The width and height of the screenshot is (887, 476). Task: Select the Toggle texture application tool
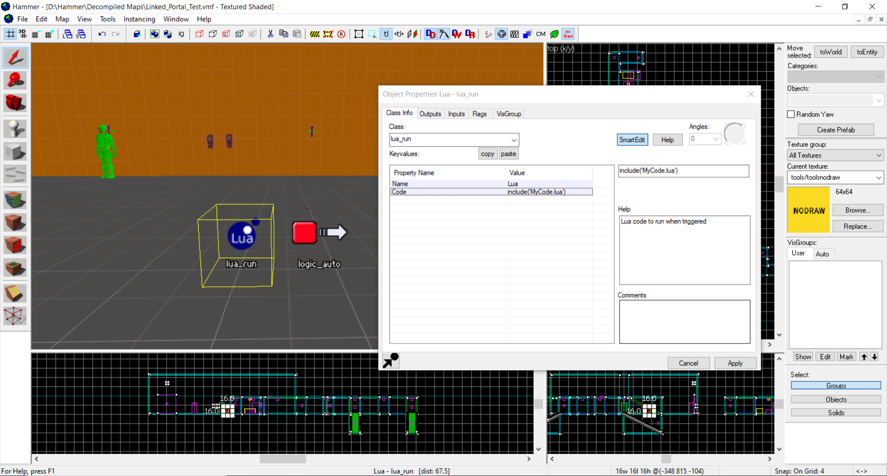click(x=15, y=200)
